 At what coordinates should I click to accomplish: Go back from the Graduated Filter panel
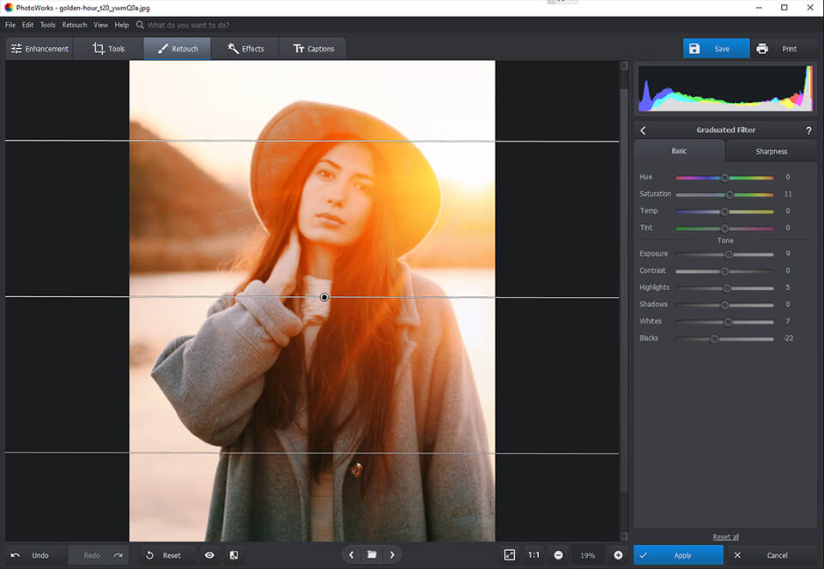click(x=644, y=130)
